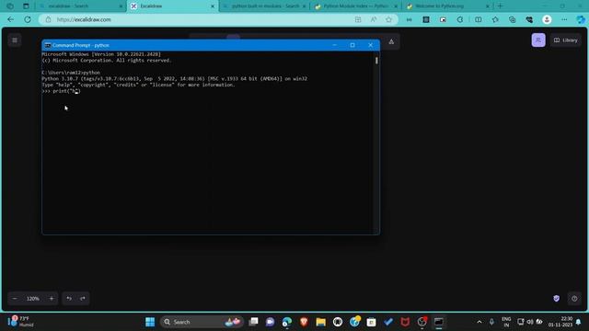This screenshot has height=331, width=589.
Task: Open the browser tab actions menu
Action: tap(26, 6)
